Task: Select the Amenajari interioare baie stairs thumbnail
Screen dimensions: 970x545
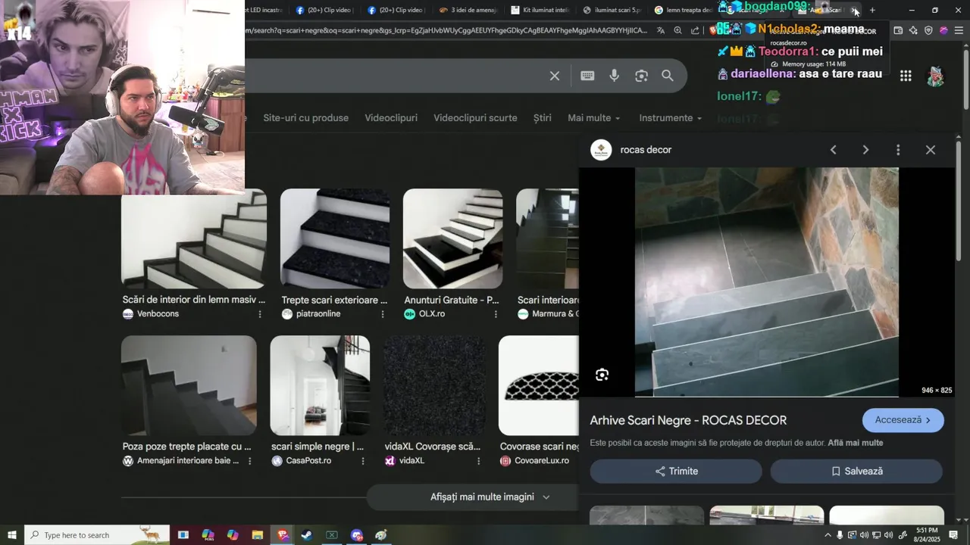Action: 189,385
